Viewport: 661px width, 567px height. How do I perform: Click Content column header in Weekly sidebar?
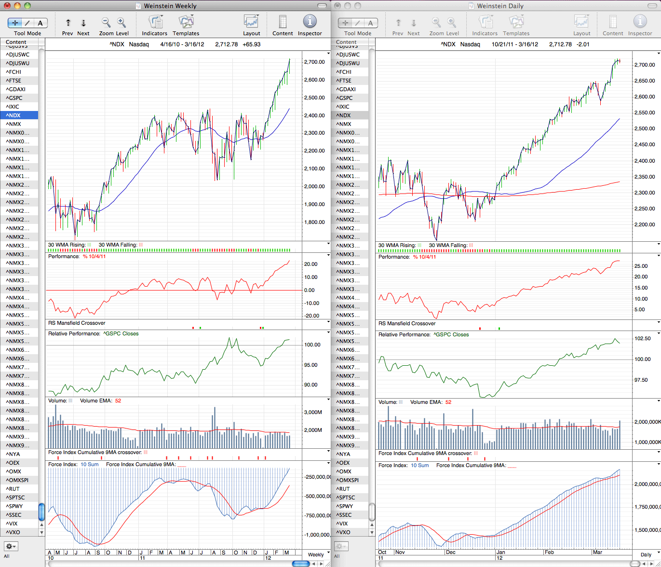tap(19, 42)
